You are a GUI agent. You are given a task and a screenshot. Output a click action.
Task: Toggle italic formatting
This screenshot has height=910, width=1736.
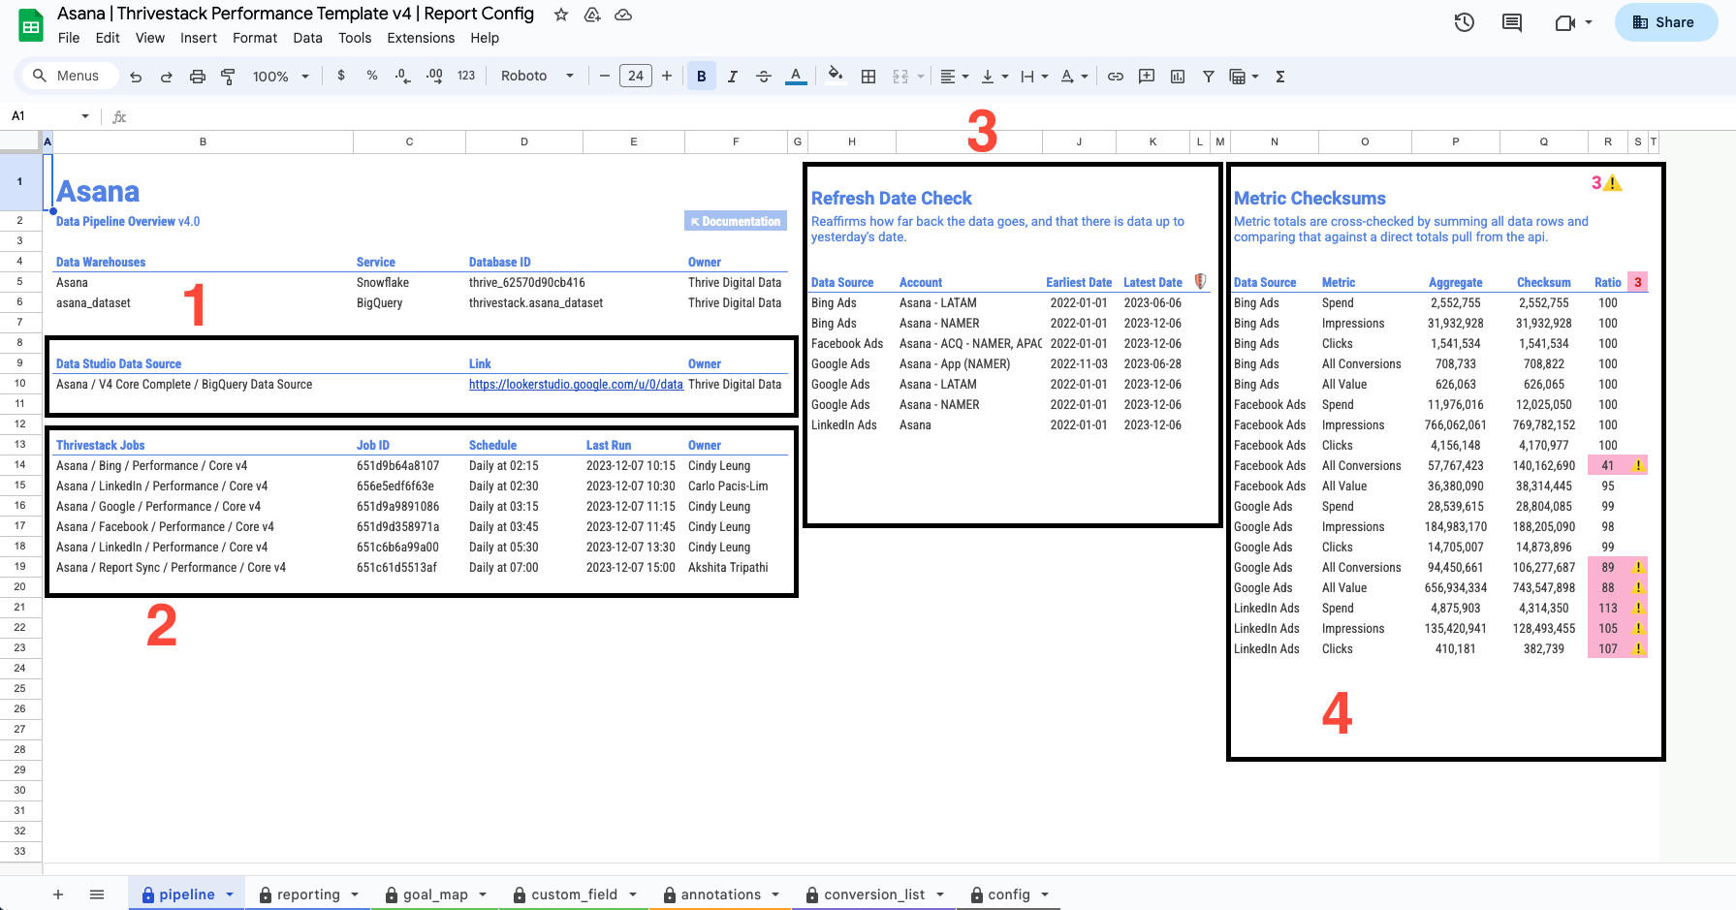coord(732,77)
